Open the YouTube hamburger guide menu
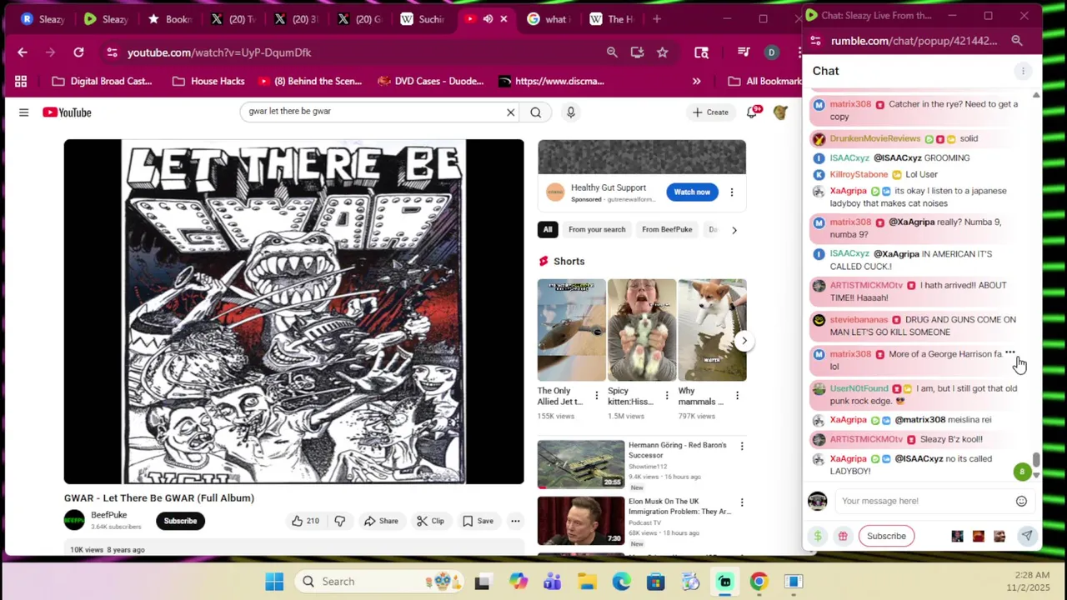1067x600 pixels. 23,112
